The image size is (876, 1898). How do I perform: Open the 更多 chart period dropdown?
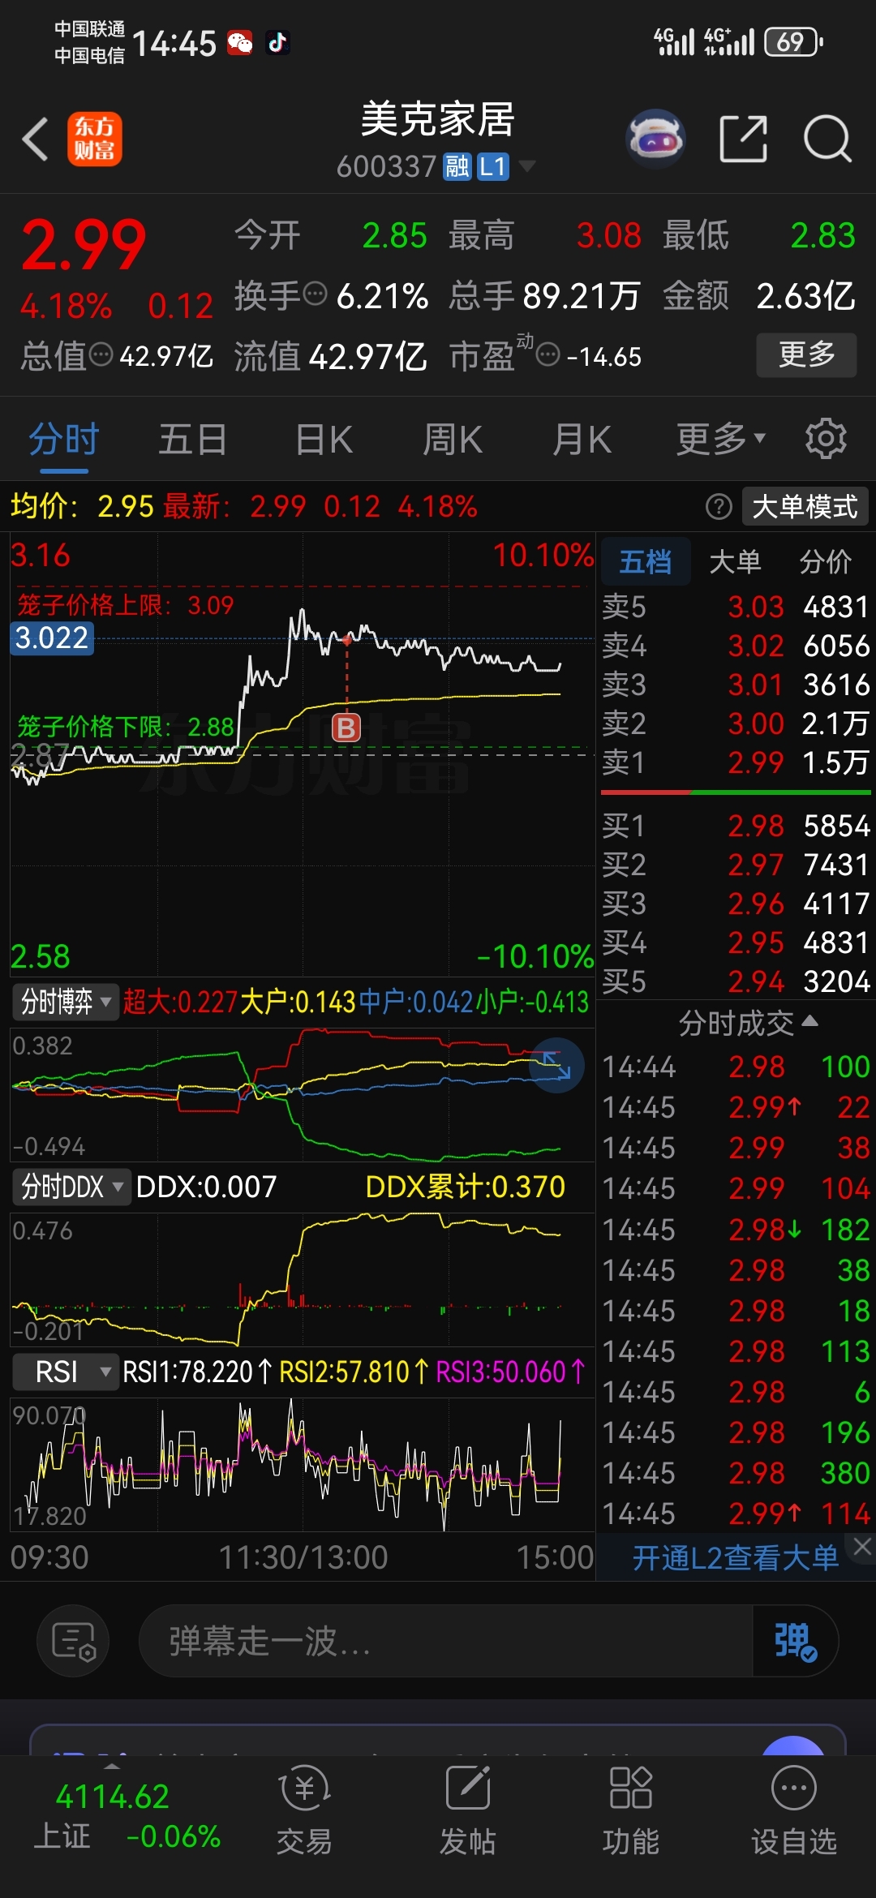point(721,439)
